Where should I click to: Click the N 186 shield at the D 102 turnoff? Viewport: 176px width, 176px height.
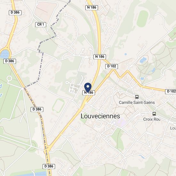100,57
